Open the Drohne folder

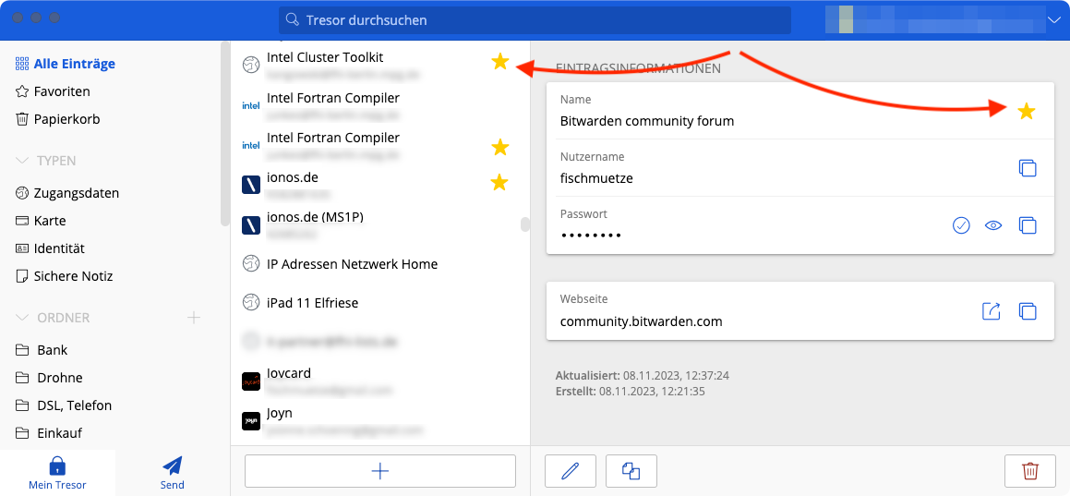49,378
